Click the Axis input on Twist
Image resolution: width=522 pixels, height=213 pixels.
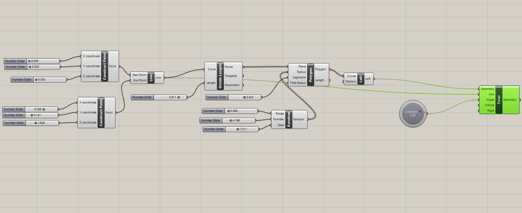tap(492, 94)
